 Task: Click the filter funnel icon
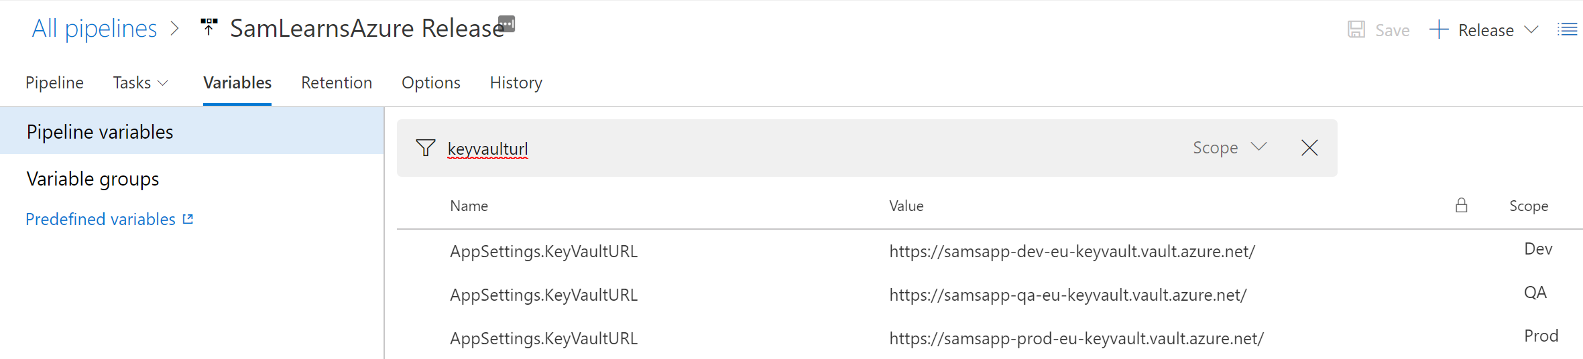[426, 148]
